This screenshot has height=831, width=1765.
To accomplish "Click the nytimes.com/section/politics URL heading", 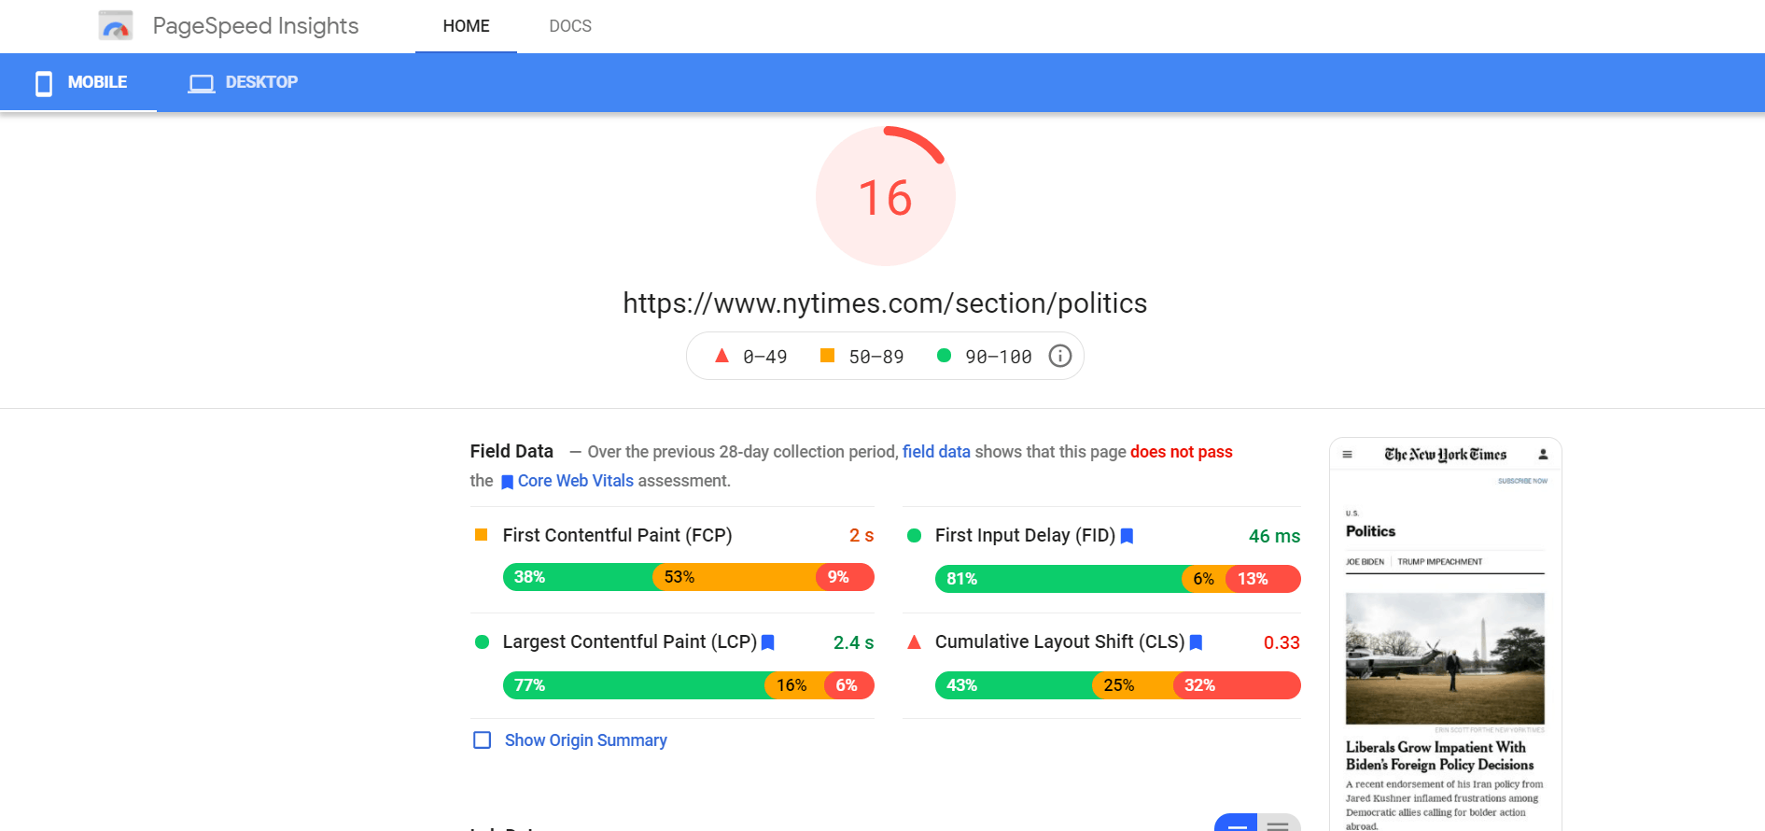I will (x=885, y=303).
